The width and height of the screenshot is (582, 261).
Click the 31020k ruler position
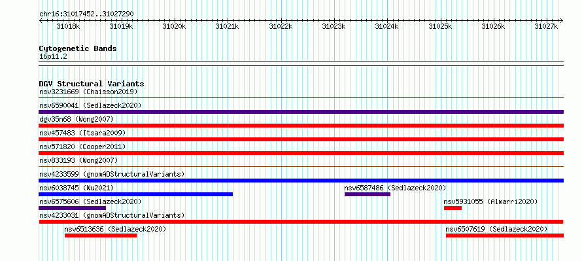click(174, 26)
